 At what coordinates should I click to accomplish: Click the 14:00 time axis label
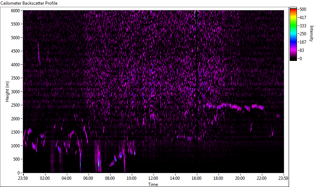pos(175,178)
